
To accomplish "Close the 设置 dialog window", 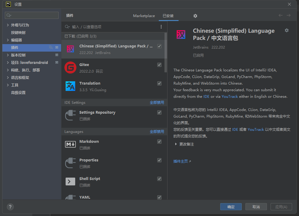I will point(289,4).
